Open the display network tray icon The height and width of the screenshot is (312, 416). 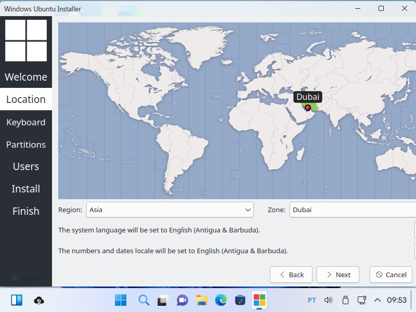(361, 300)
